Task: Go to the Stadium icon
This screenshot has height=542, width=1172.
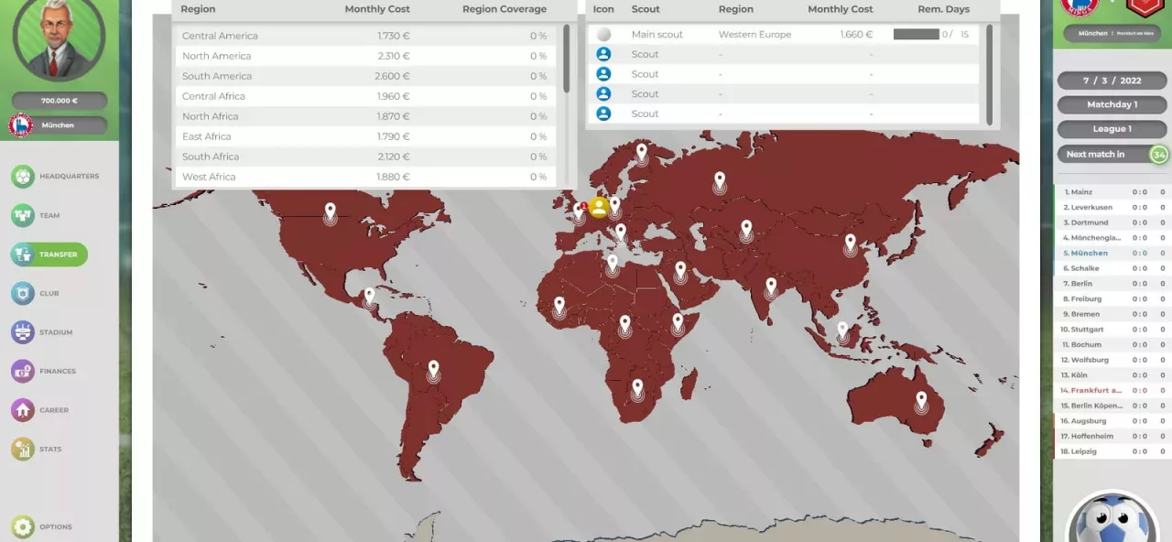Action: 23,332
